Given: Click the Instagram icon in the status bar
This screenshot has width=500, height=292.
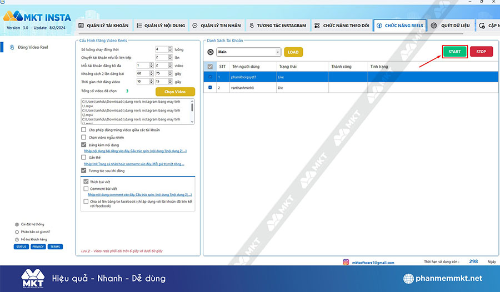Looking at the screenshot, I should point(346,262).
